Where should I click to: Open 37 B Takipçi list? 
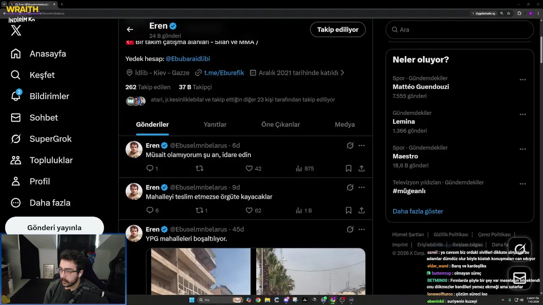click(195, 87)
